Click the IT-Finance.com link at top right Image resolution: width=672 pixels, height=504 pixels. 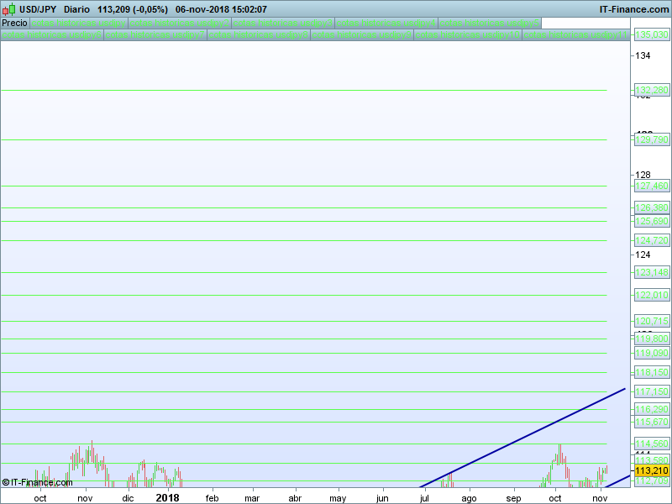[633, 9]
